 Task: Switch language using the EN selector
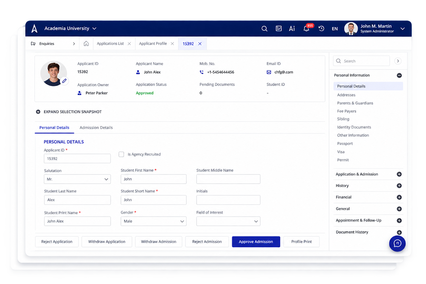tap(335, 29)
